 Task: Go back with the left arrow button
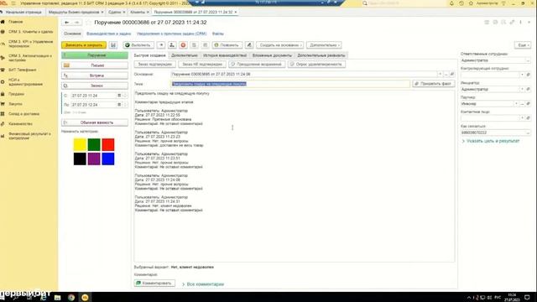(x=67, y=23)
